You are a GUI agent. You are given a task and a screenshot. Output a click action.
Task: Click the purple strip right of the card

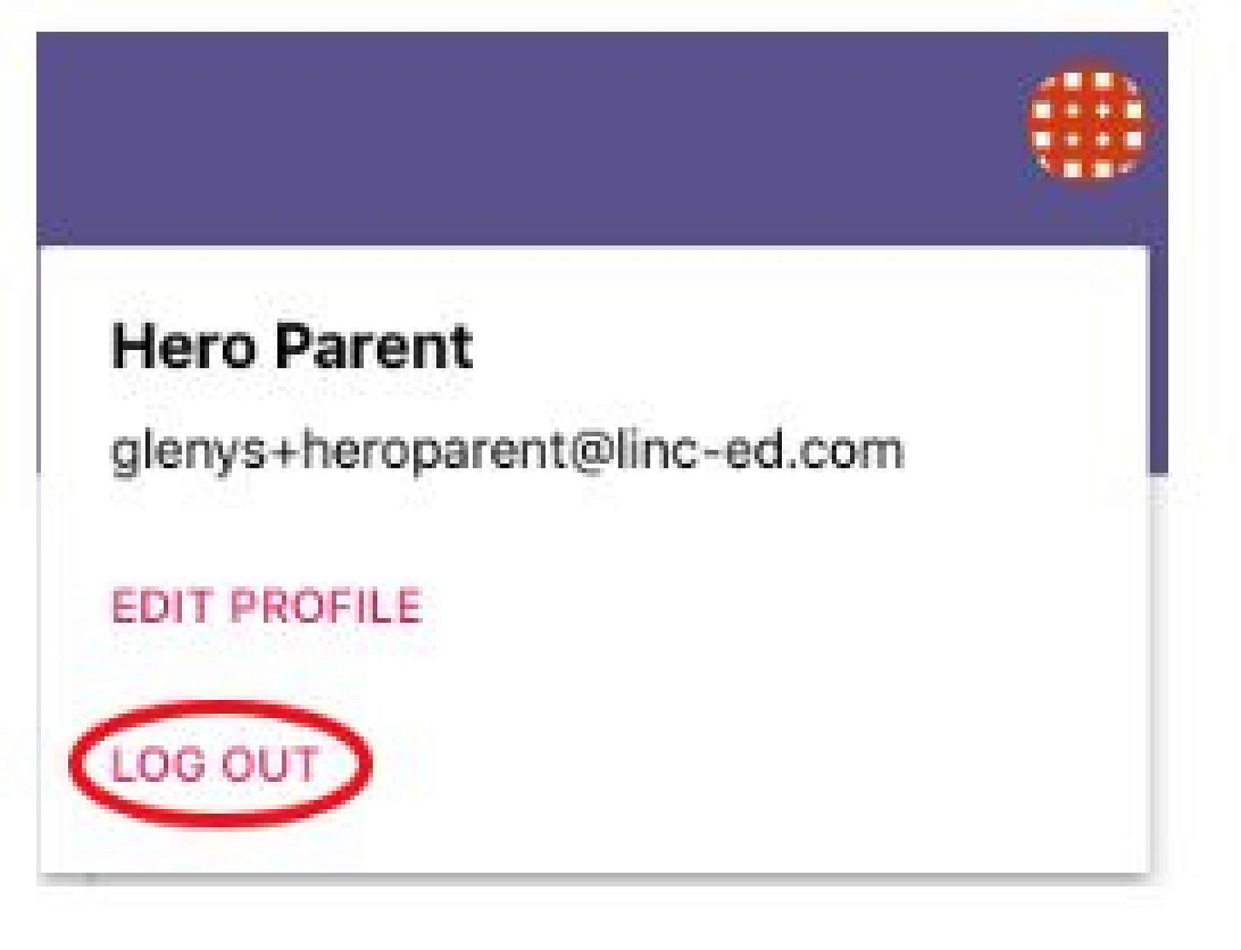1159,360
